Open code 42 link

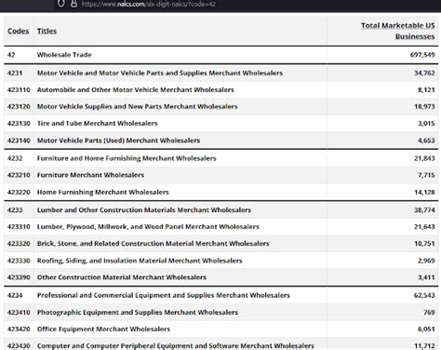11,55
